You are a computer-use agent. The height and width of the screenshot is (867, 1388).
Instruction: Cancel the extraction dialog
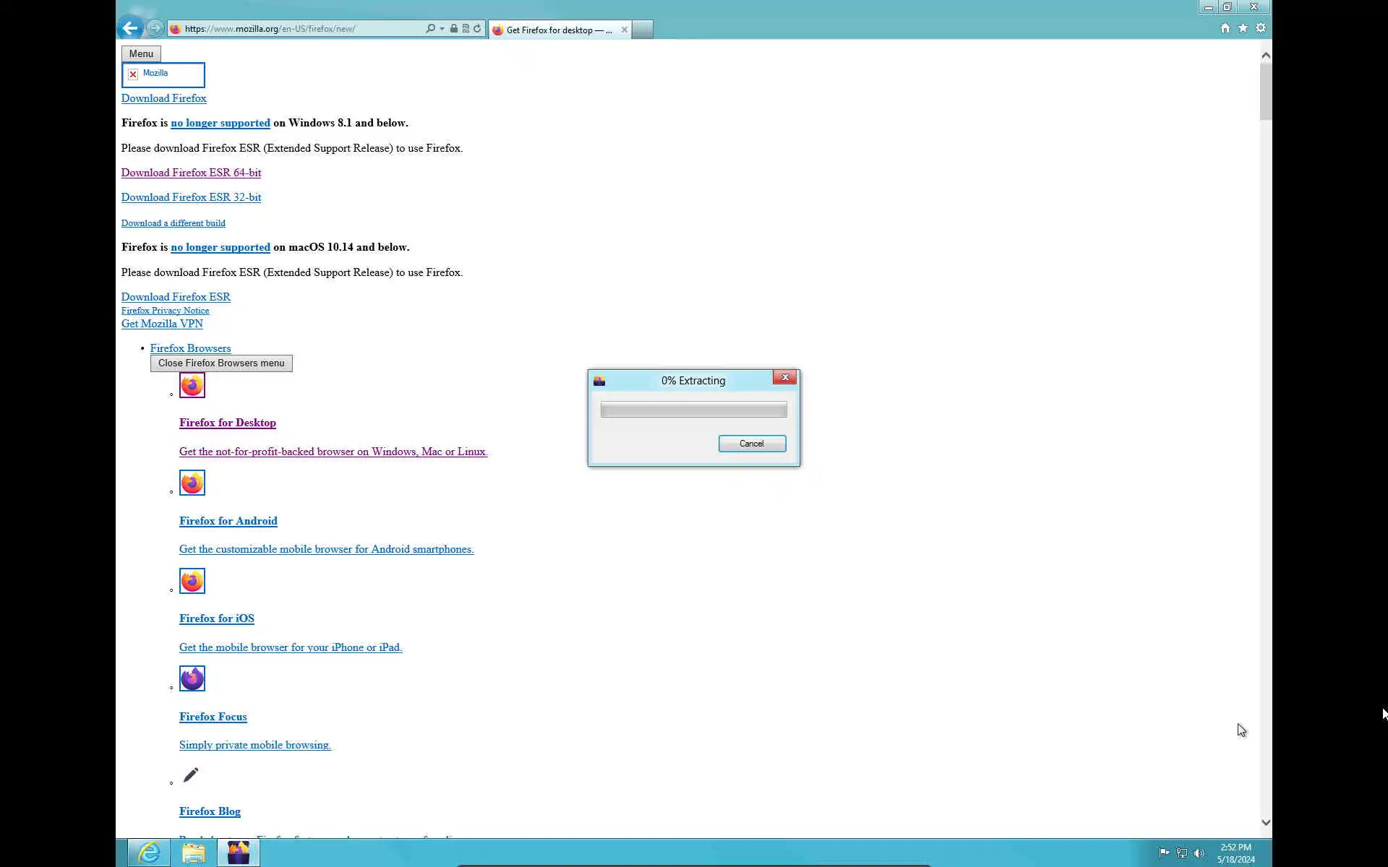tap(752, 444)
